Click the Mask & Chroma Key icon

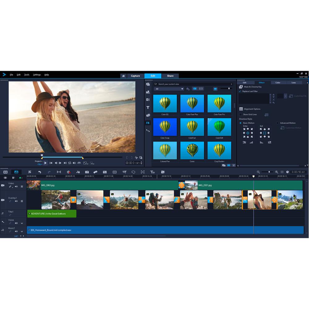tap(241, 87)
